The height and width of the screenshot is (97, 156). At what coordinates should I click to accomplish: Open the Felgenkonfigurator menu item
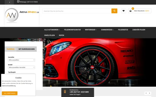pos(72,30)
